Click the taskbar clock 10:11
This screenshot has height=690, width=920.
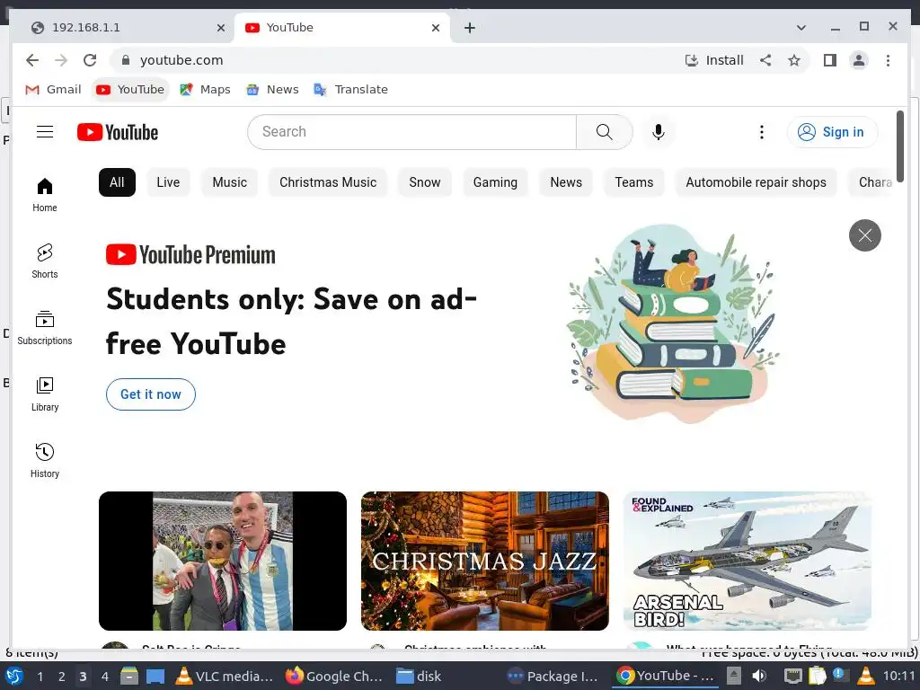[x=898, y=676]
